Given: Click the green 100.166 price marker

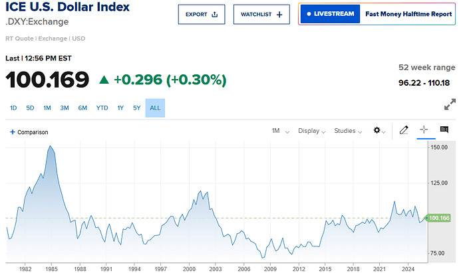Looking at the screenshot, I should click(x=440, y=218).
